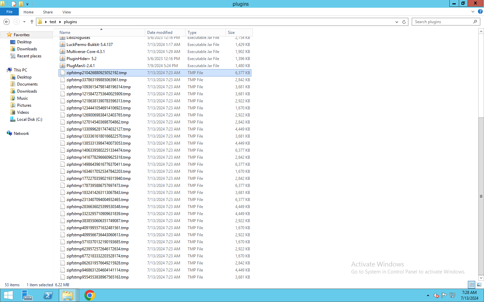Open Pictures under This PC
The width and height of the screenshot is (484, 302).
tap(24, 105)
